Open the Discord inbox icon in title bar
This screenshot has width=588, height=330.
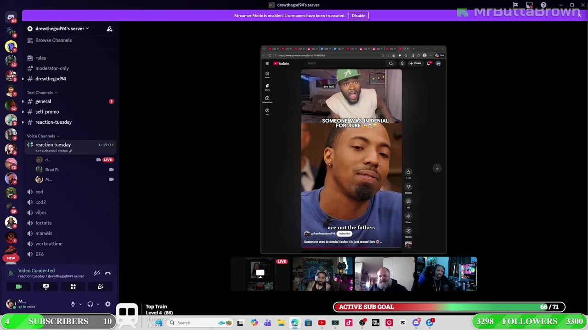[530, 5]
